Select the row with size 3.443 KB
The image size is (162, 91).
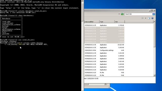[104, 64]
